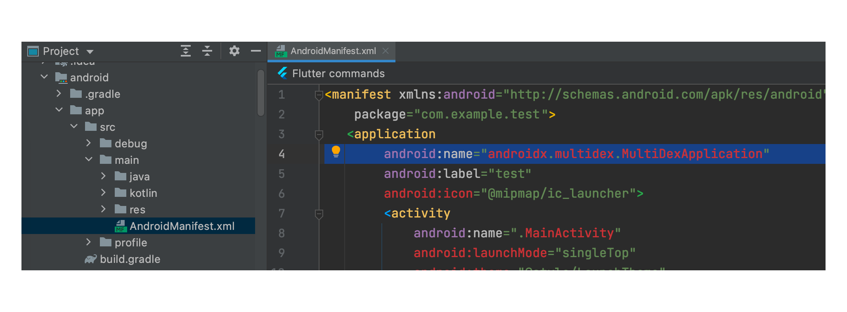Click the Flutter commands link
Viewport: 847px width, 312px height.
338,73
